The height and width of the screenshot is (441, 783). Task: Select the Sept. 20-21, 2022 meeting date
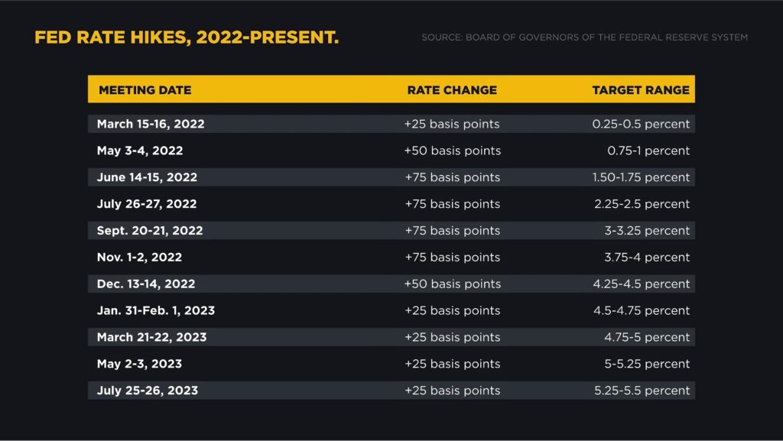[150, 231]
